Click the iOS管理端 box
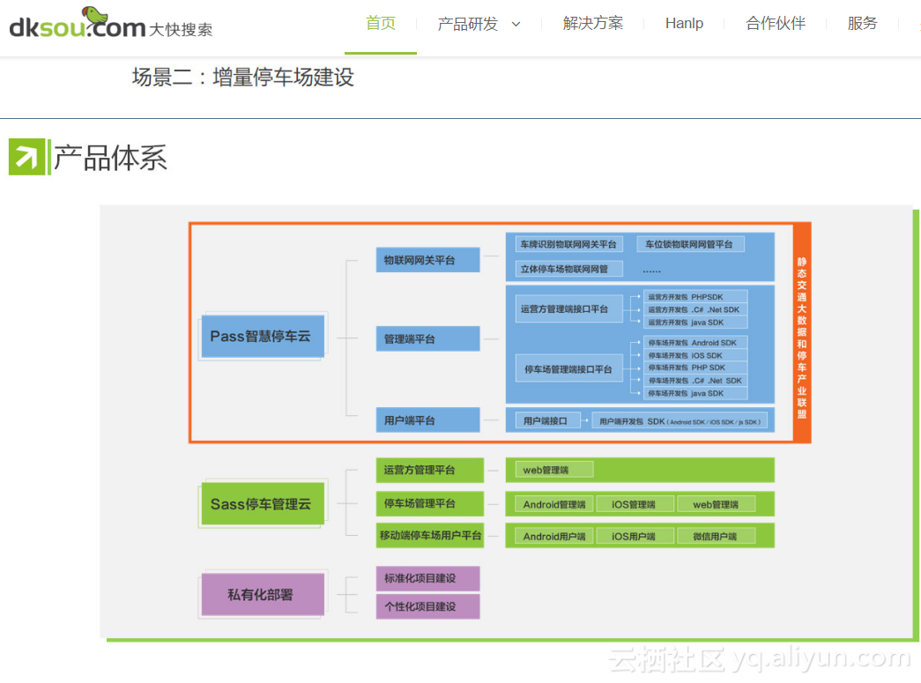Image resolution: width=921 pixels, height=683 pixels. 635,504
